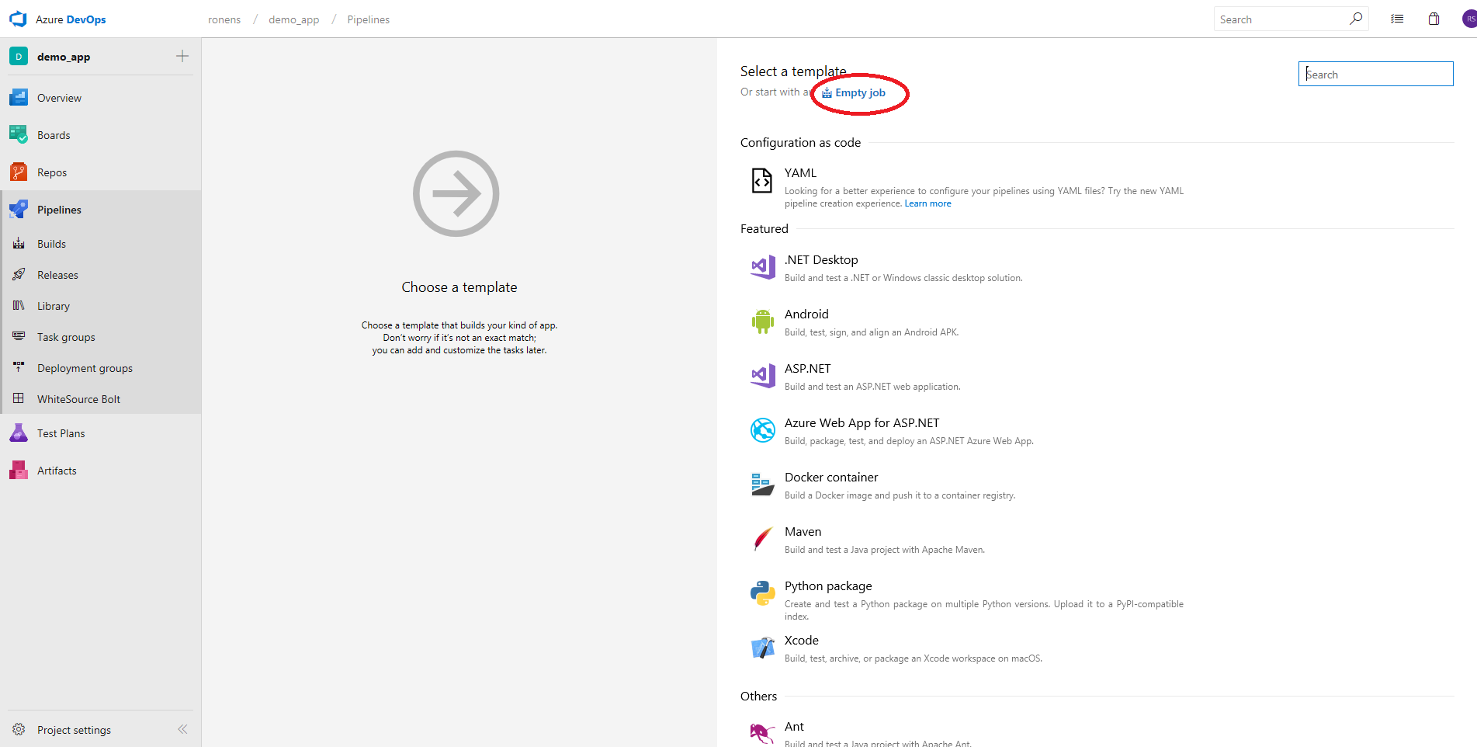This screenshot has width=1477, height=747.
Task: Collapse the sidebar with double chevron
Action: (182, 729)
